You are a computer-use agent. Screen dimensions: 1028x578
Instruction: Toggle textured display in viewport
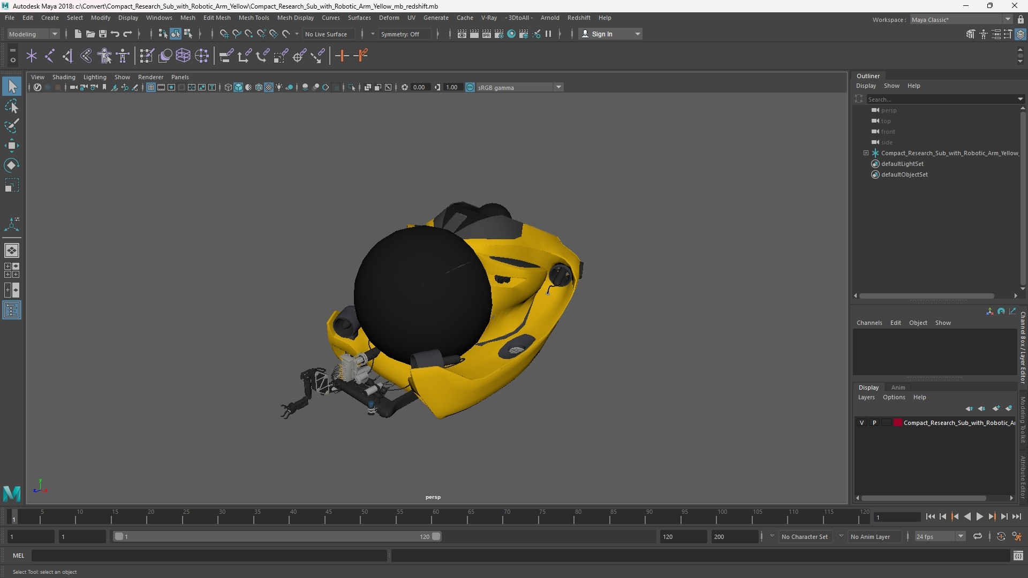point(269,87)
